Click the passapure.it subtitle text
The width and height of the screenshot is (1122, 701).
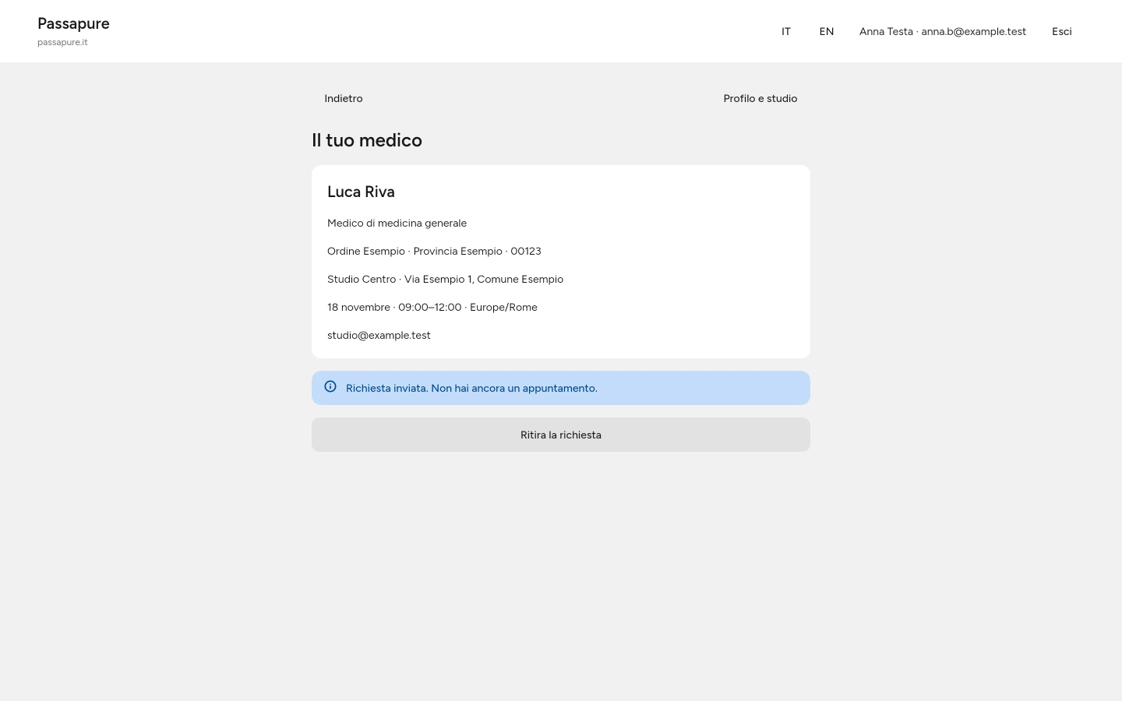[x=62, y=42]
